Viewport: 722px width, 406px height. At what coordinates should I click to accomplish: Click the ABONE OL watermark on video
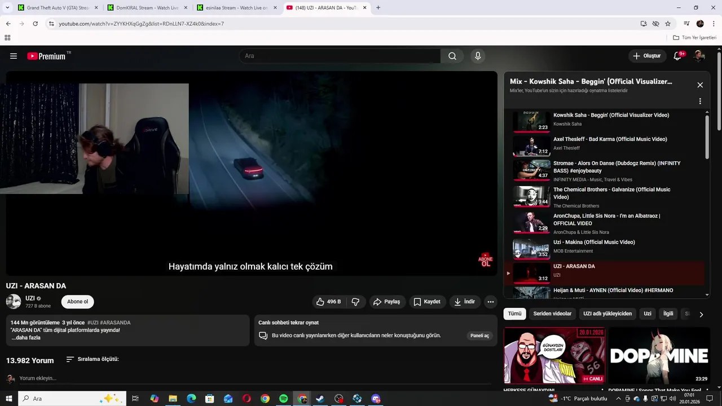point(485,259)
